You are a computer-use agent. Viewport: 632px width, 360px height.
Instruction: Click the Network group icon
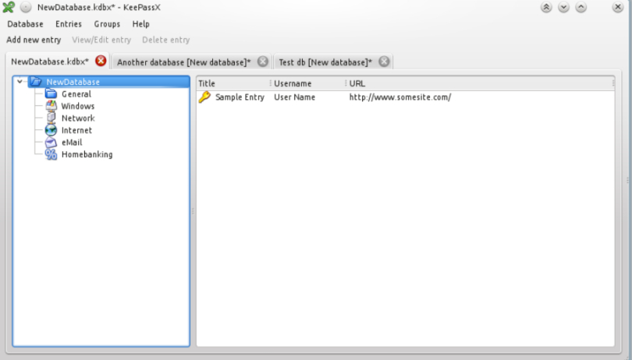tap(51, 118)
